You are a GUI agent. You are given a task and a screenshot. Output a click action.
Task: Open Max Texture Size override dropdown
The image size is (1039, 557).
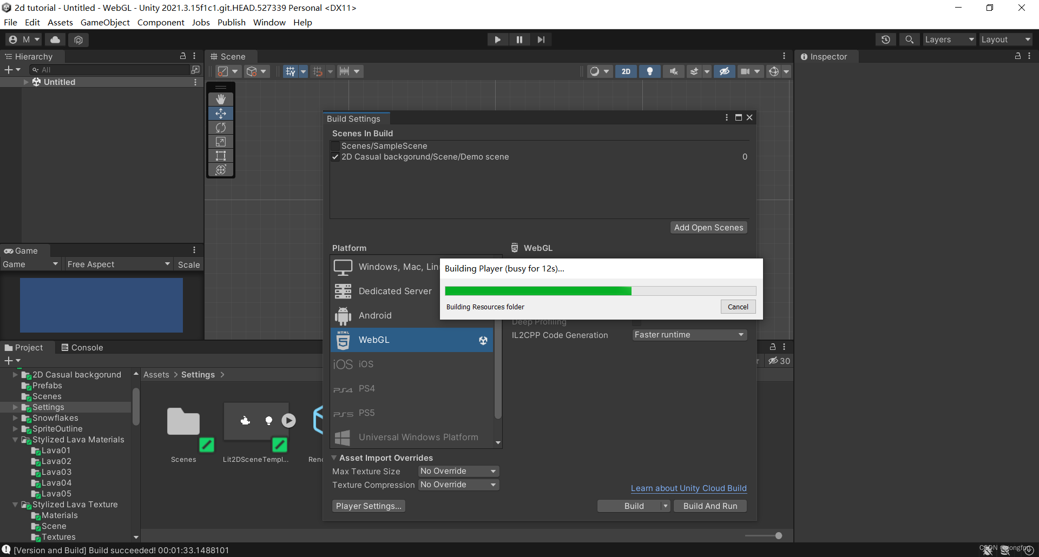(458, 472)
